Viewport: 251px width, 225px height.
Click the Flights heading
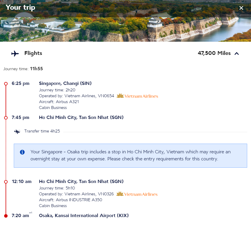coord(33,53)
